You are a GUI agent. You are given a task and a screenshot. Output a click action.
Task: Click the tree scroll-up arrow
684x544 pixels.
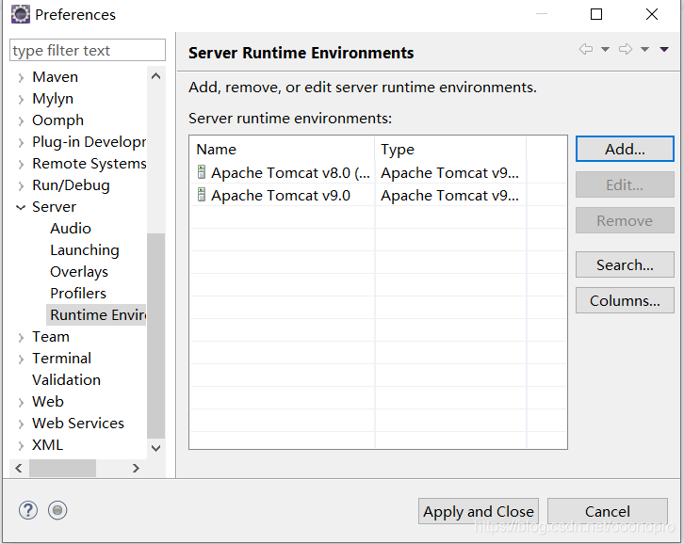tap(155, 76)
